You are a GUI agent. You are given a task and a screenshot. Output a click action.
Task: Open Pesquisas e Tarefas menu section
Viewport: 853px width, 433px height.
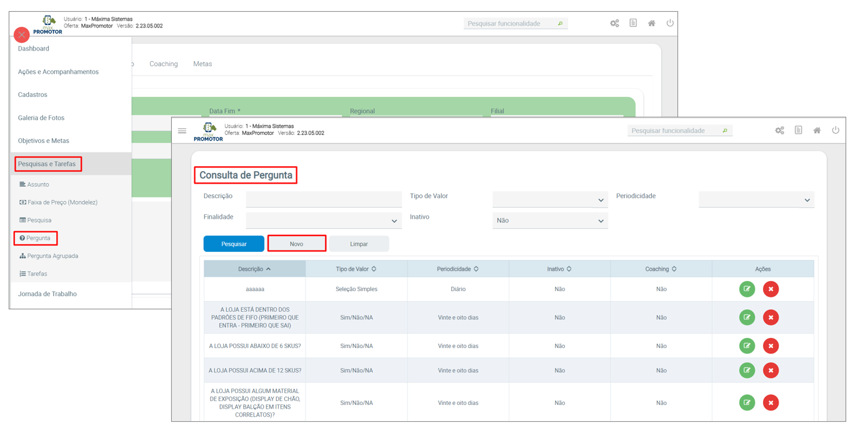47,164
